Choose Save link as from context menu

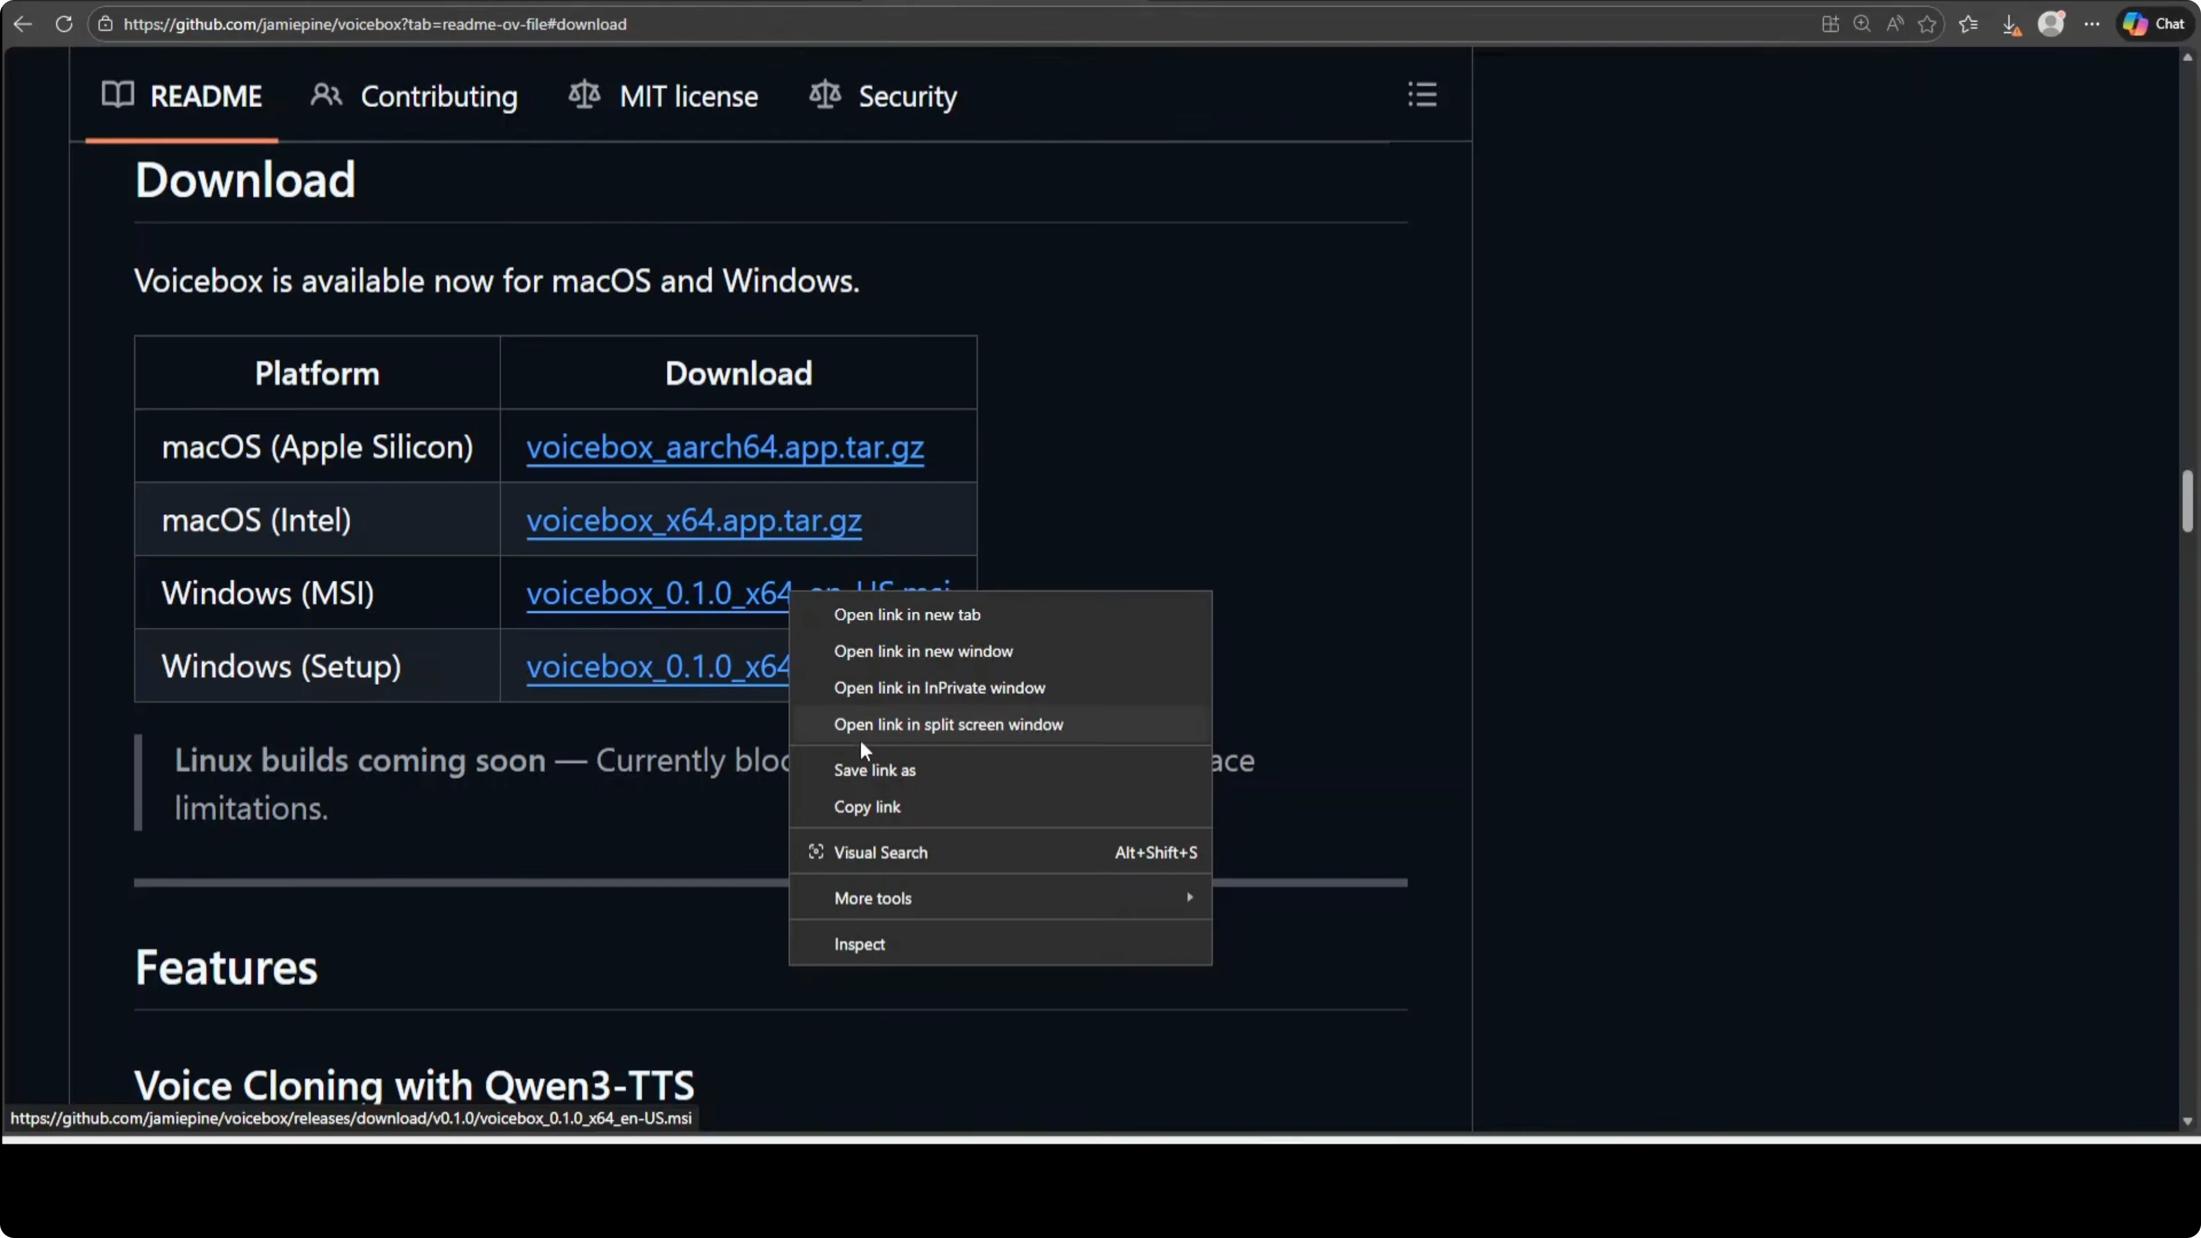pos(874,770)
